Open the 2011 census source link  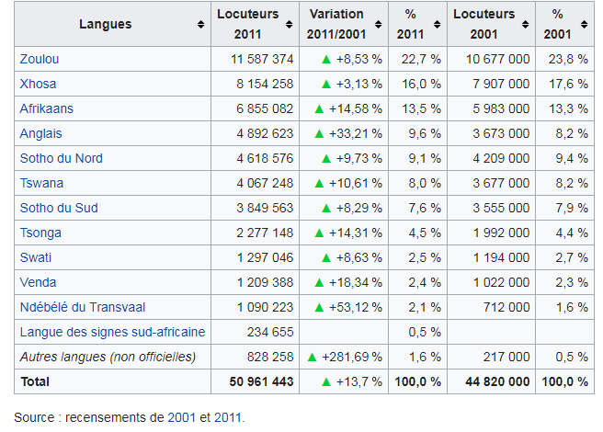click(x=228, y=417)
